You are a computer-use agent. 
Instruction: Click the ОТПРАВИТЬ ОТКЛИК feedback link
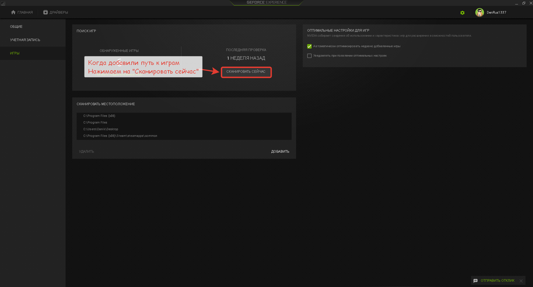tap(497, 281)
